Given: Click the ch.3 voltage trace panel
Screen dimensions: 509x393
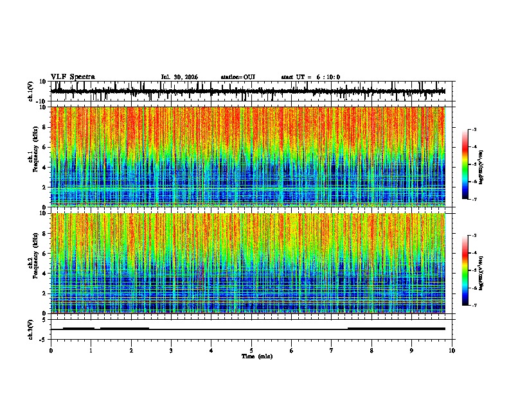Looking at the screenshot, I should click(251, 329).
